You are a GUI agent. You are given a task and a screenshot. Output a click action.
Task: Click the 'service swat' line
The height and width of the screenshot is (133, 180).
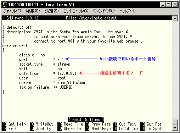[15, 46]
